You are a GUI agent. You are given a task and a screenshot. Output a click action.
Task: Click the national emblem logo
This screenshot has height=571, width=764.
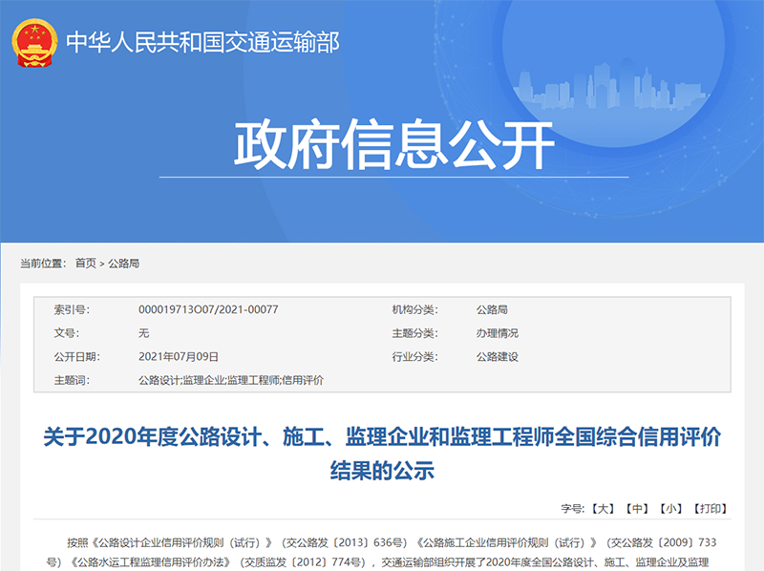point(34,42)
